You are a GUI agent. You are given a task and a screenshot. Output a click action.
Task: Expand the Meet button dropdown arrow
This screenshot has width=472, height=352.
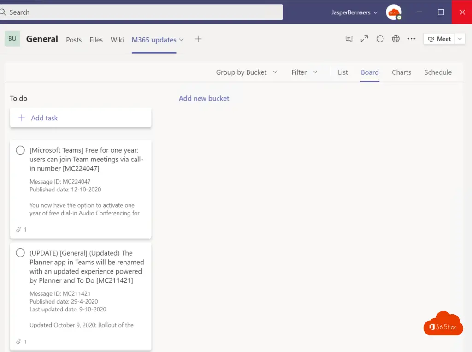coord(460,39)
